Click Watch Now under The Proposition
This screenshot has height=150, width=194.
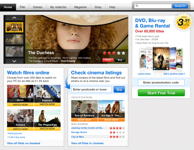coord(47,129)
